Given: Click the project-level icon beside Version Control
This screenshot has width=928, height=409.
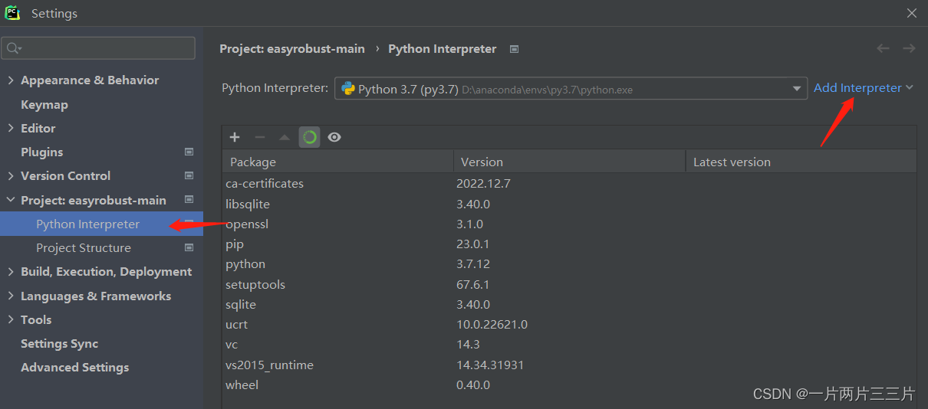Looking at the screenshot, I should click(189, 175).
